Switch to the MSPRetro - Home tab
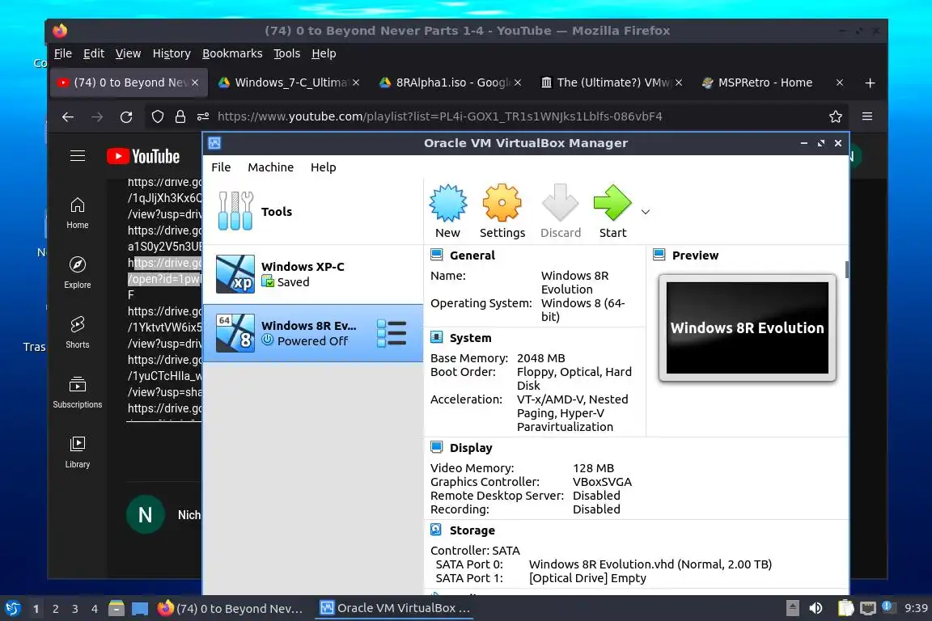 coord(772,82)
